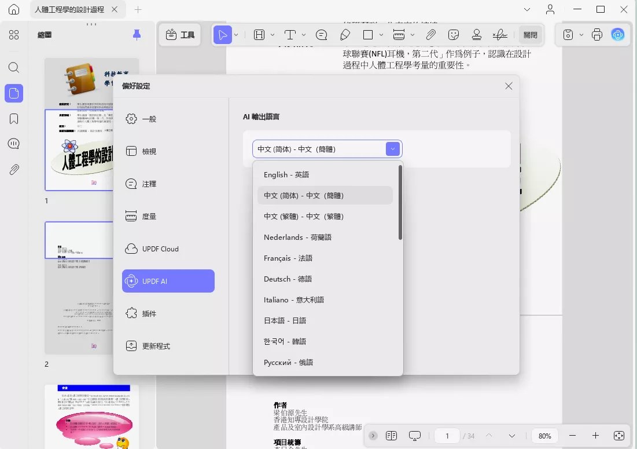Choose 日本語 - 日語 option
The width and height of the screenshot is (637, 449).
coord(325,320)
